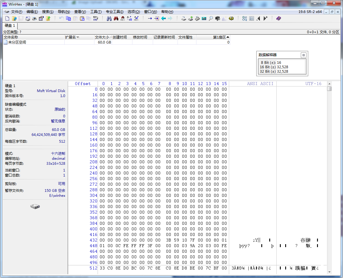The width and height of the screenshot is (343, 278).
Task: Click the Open folder with green arrow icon
Action: [x=48, y=19]
